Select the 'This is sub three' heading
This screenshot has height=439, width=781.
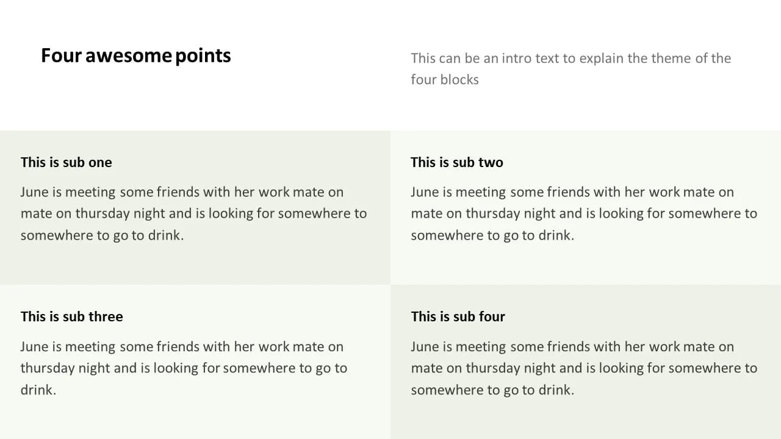click(72, 316)
